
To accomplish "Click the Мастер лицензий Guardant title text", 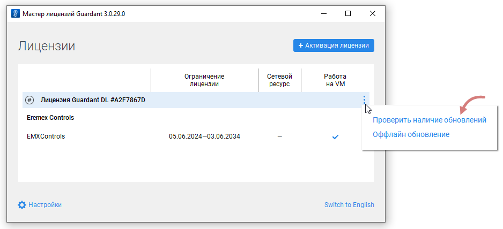I will pyautogui.click(x=73, y=14).
